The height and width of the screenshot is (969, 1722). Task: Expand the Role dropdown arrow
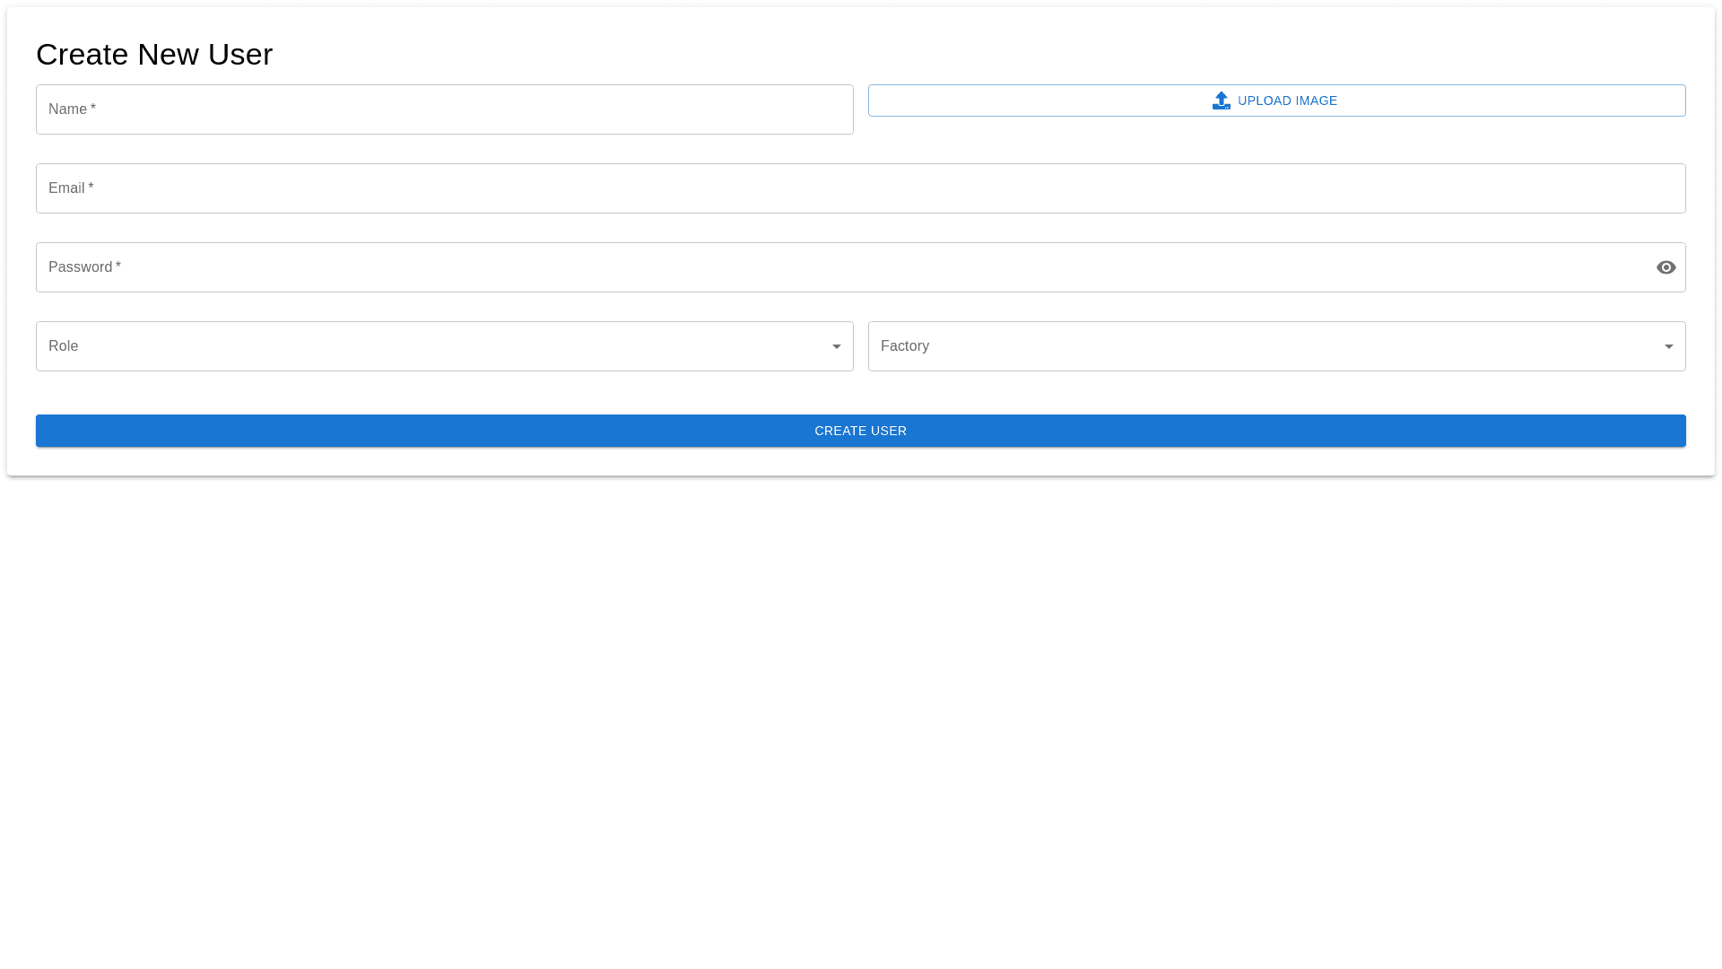point(836,346)
